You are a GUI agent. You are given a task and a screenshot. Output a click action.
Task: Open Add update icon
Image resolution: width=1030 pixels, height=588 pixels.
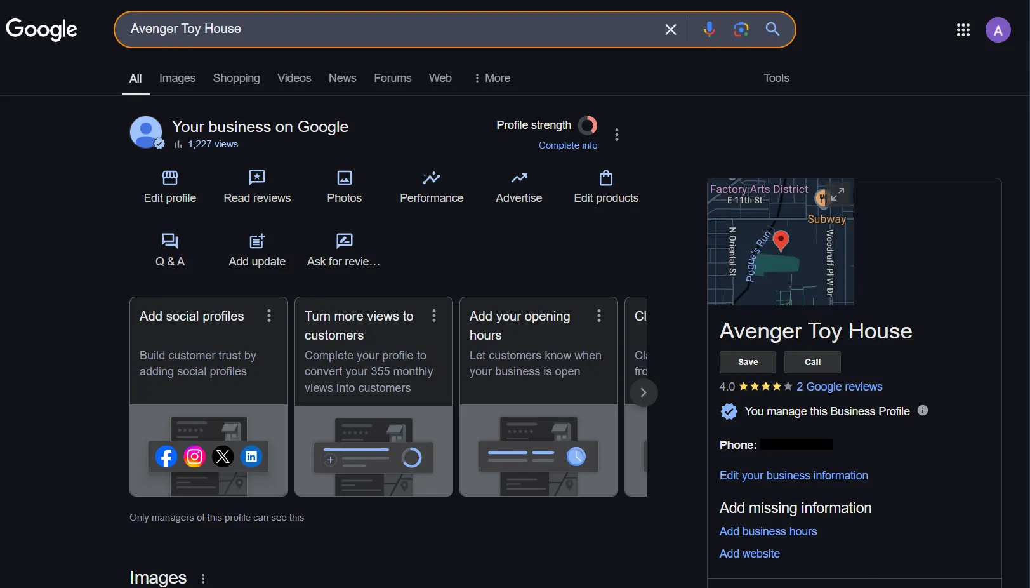click(x=257, y=241)
